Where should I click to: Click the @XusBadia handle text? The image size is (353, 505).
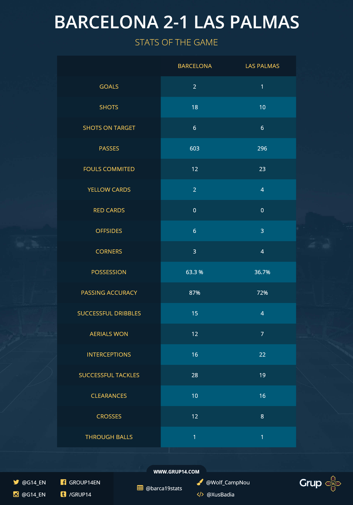pyautogui.click(x=221, y=494)
